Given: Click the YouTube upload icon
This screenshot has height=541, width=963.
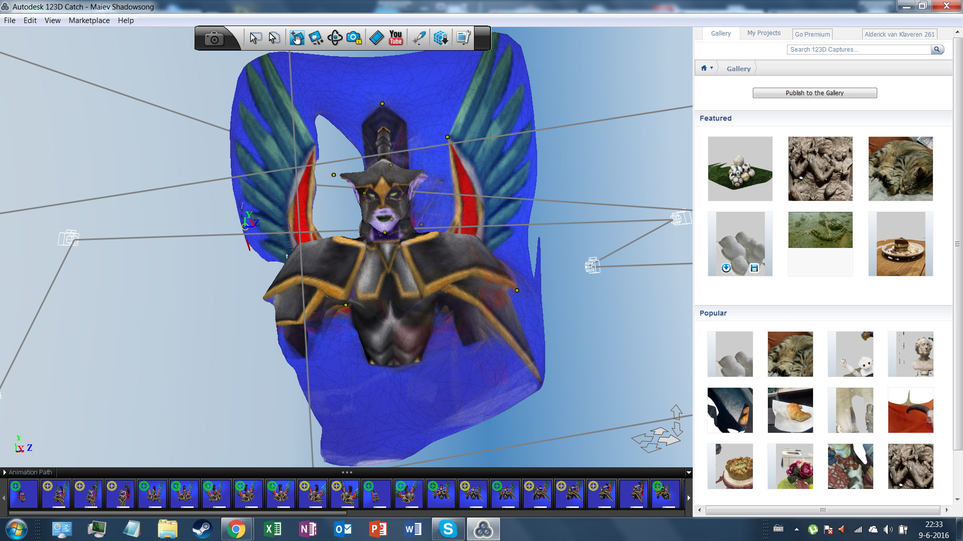Looking at the screenshot, I should (x=396, y=38).
